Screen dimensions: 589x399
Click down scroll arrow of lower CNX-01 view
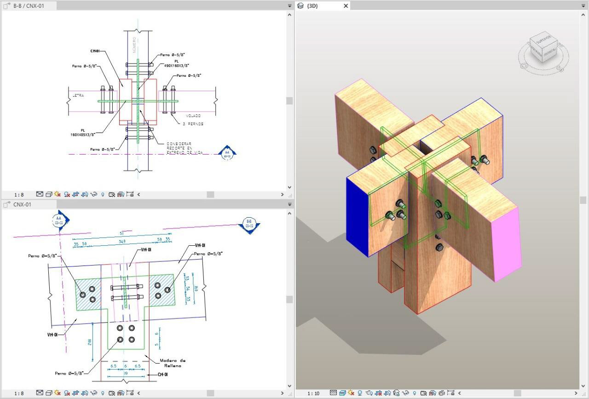[x=289, y=386]
